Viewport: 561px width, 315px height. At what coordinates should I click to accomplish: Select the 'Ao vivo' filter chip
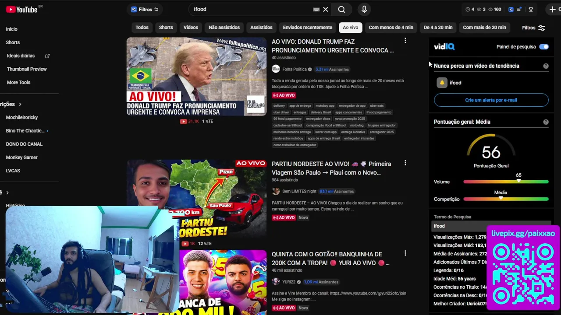350,28
